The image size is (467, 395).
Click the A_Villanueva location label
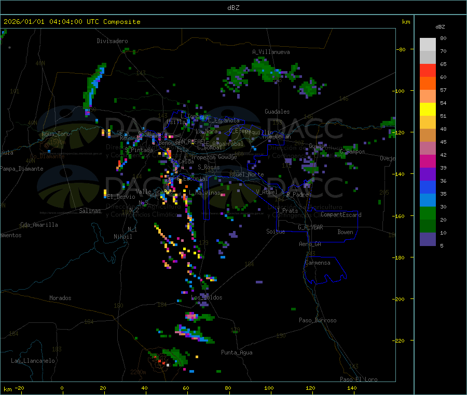(x=271, y=52)
